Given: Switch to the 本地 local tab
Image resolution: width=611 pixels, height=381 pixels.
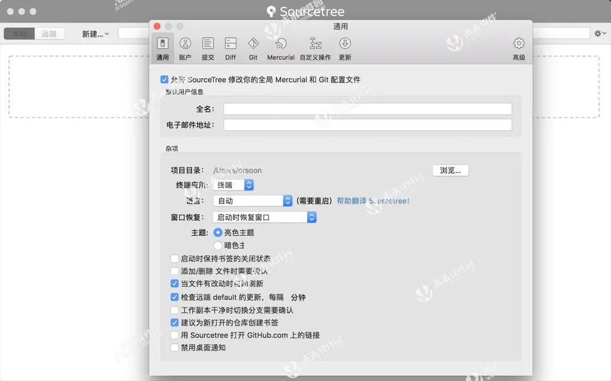Looking at the screenshot, I should [19, 33].
